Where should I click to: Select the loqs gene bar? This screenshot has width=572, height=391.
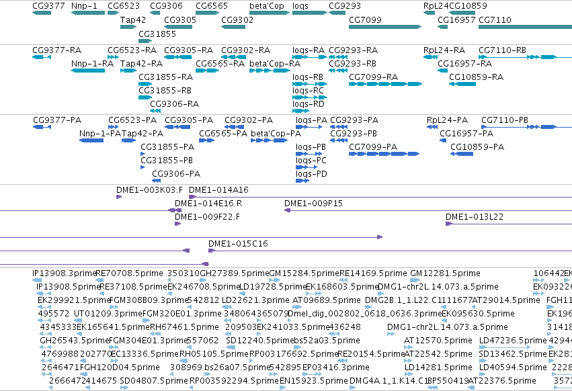pyautogui.click(x=310, y=13)
